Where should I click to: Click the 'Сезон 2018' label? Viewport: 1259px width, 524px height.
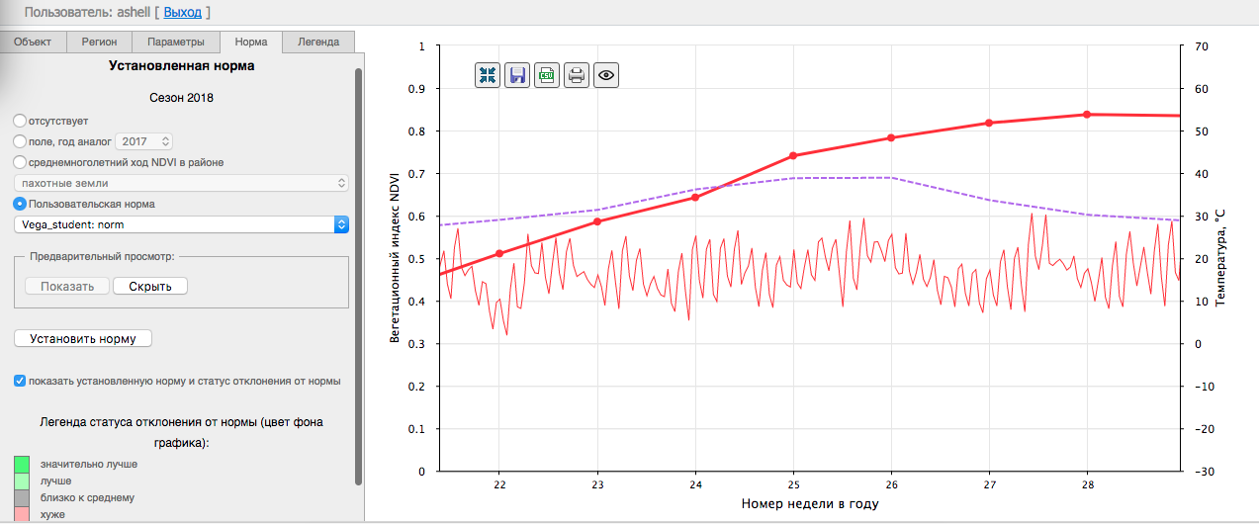(x=181, y=98)
